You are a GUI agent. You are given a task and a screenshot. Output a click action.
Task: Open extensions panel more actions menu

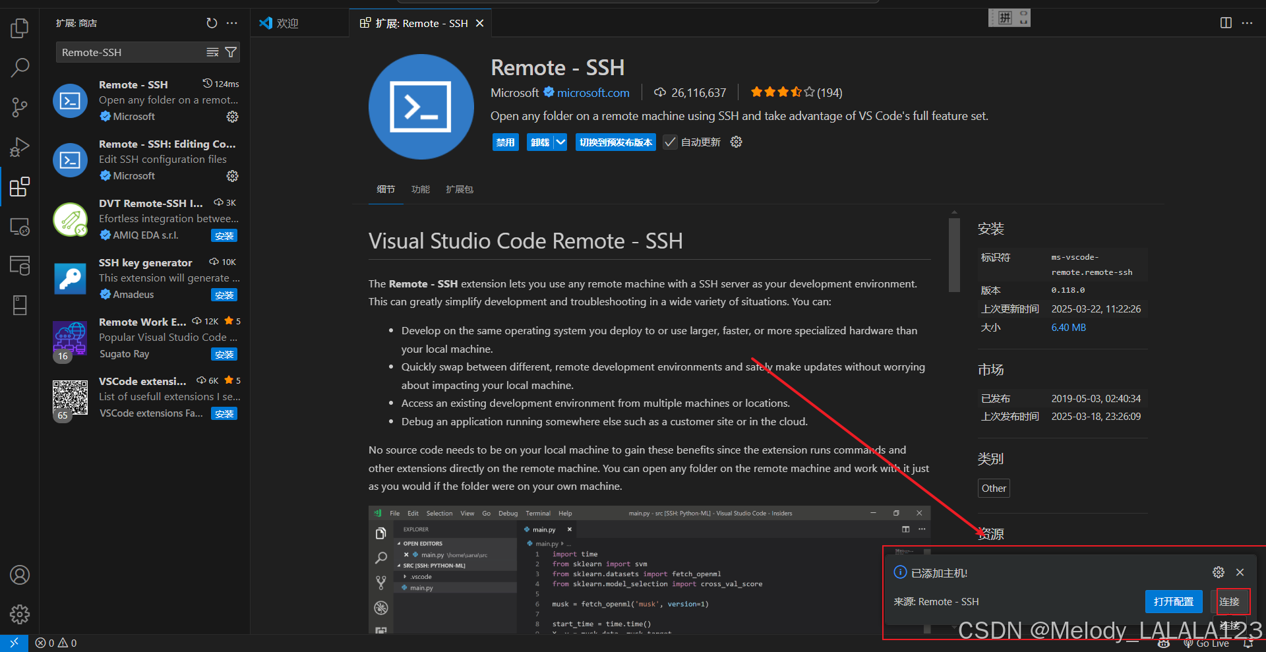(231, 23)
